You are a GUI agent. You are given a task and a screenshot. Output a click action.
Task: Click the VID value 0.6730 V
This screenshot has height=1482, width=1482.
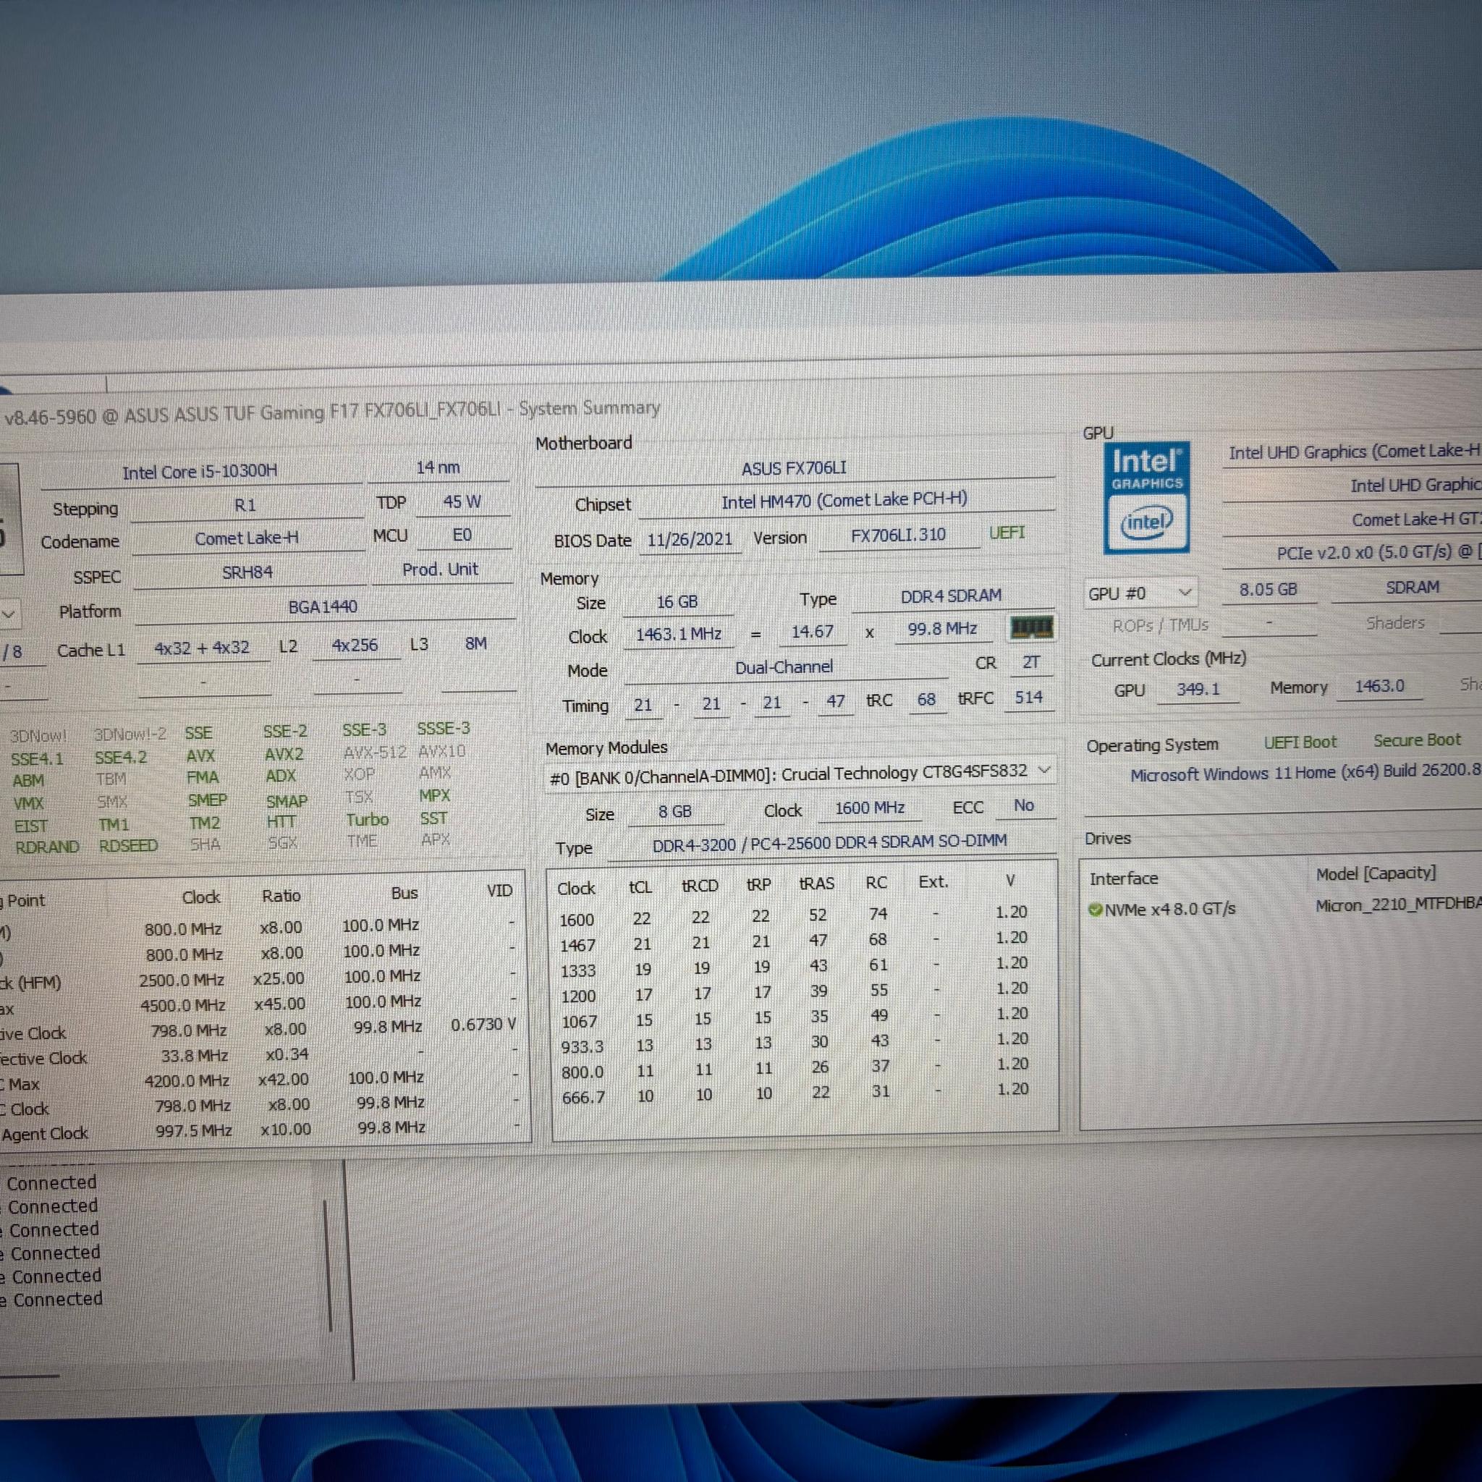483,1025
